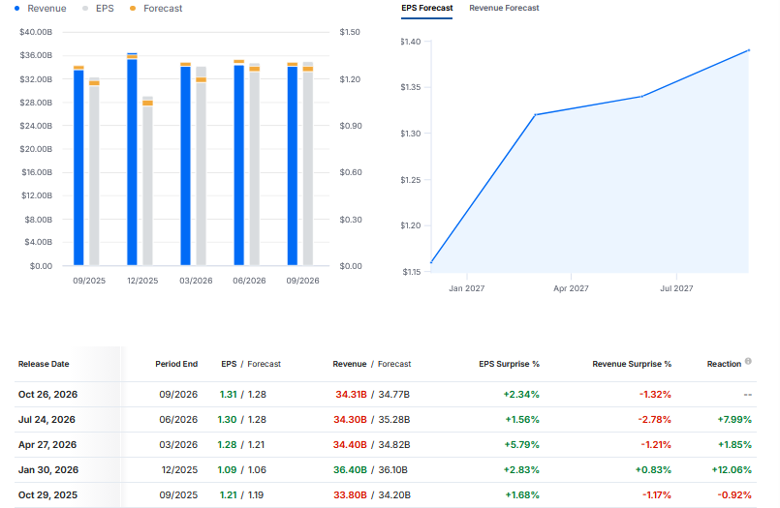Switch to EPS Forecast tab

click(426, 8)
